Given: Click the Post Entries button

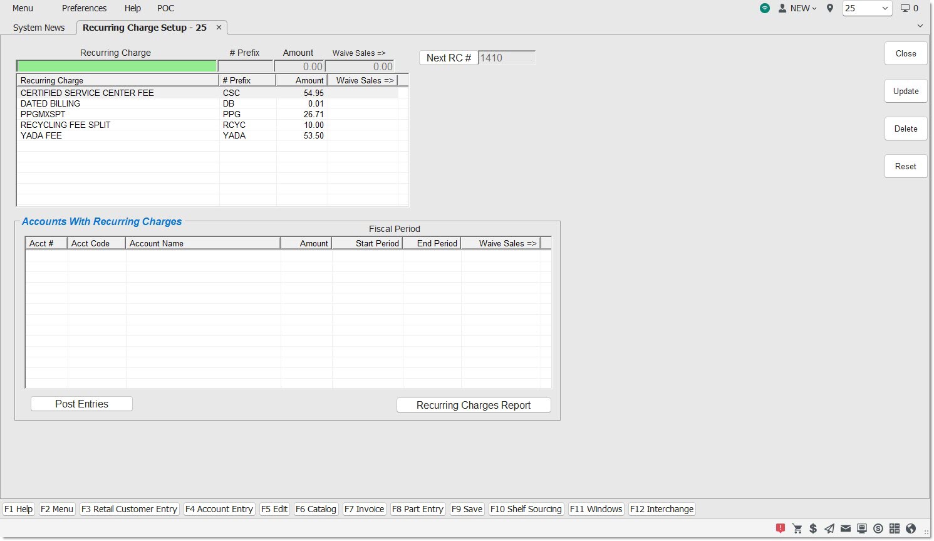Looking at the screenshot, I should pyautogui.click(x=81, y=404).
